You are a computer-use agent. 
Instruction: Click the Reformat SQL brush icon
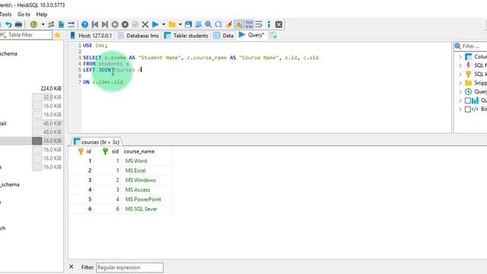point(229,24)
